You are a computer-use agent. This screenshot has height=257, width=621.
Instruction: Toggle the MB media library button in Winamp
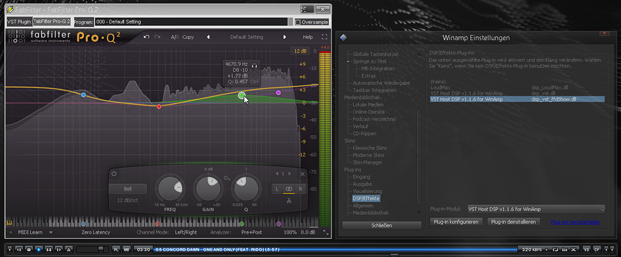pos(126,250)
